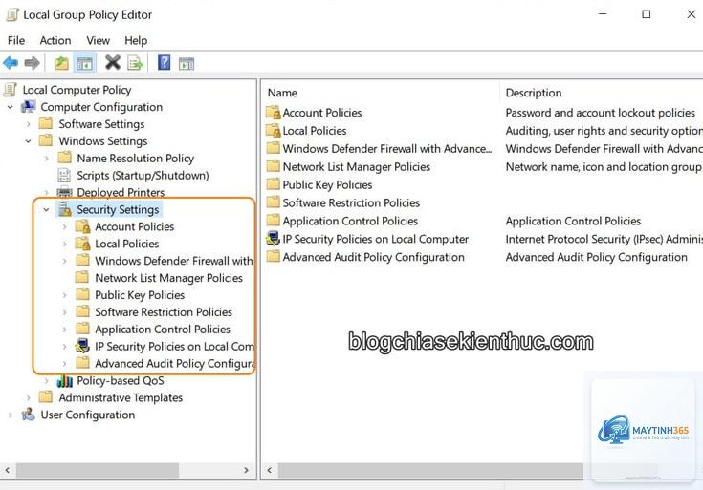Viewport: 703px width, 490px height.
Task: Expand the Name Resolution Policy node
Action: click(47, 159)
